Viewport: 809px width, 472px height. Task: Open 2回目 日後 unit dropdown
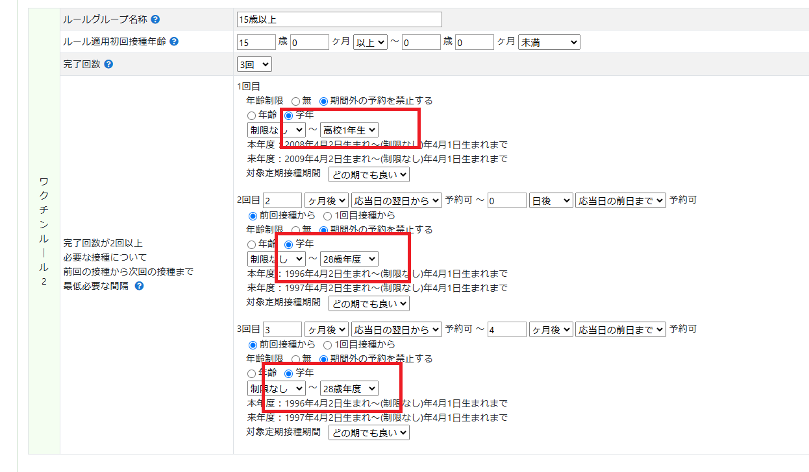(x=551, y=200)
